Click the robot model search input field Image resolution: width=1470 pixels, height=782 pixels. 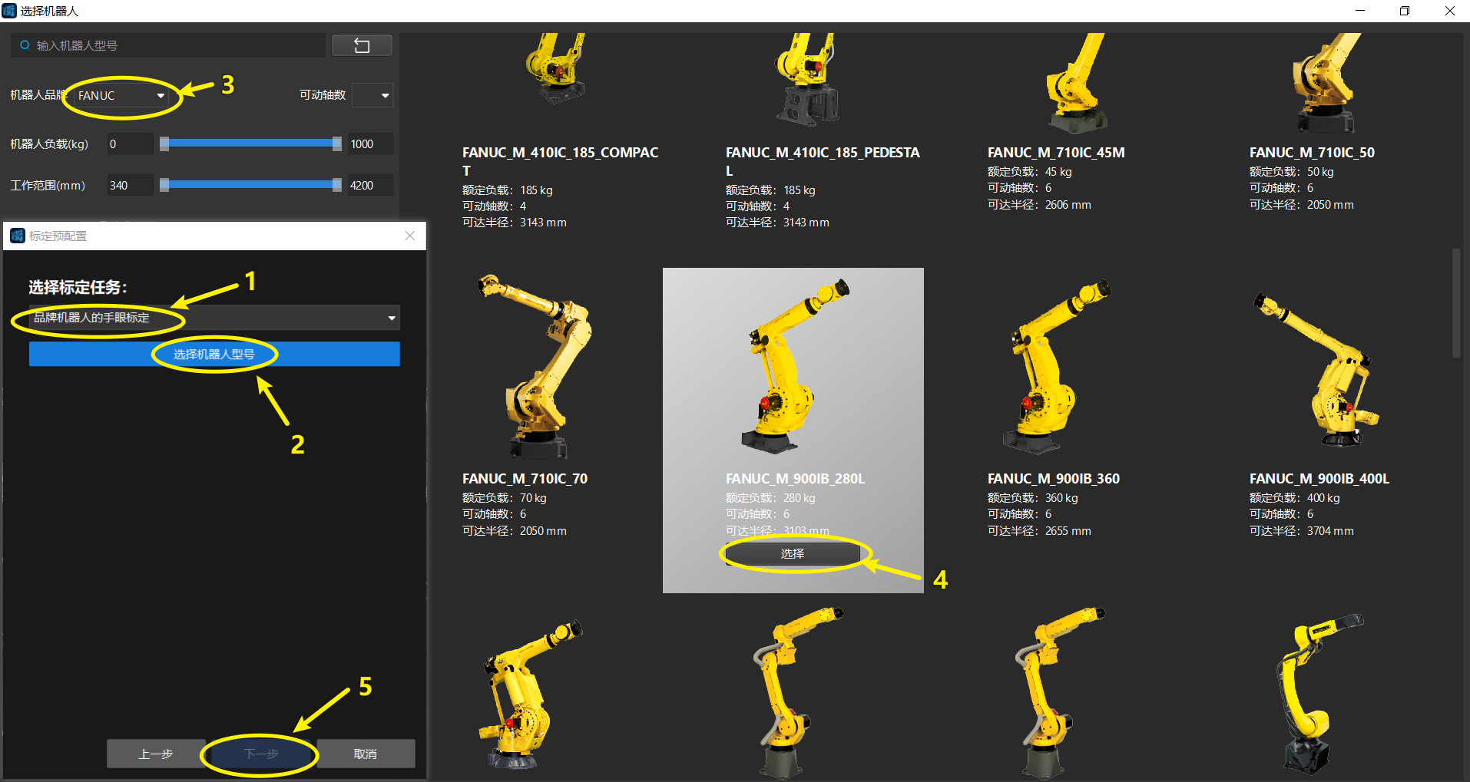pos(177,45)
